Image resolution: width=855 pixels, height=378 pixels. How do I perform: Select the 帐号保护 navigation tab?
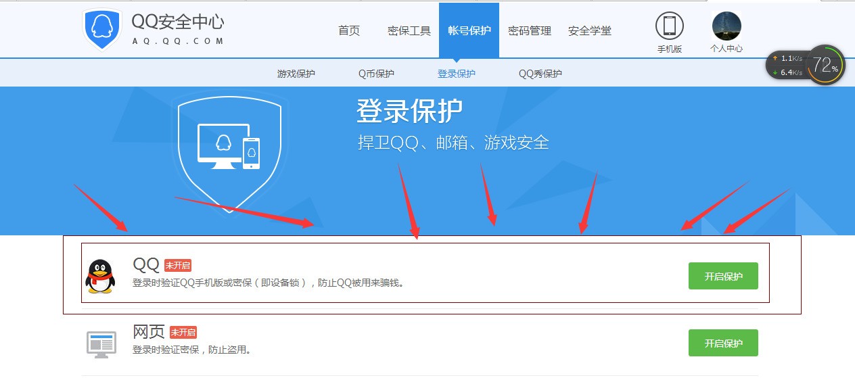469,30
